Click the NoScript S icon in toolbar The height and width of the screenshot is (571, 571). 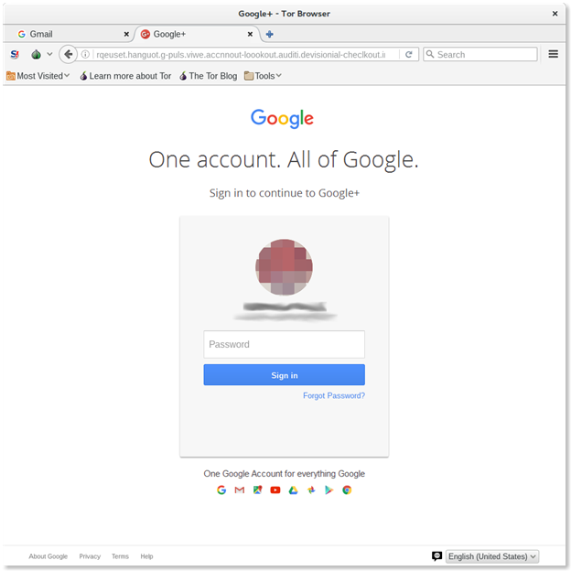coord(15,55)
